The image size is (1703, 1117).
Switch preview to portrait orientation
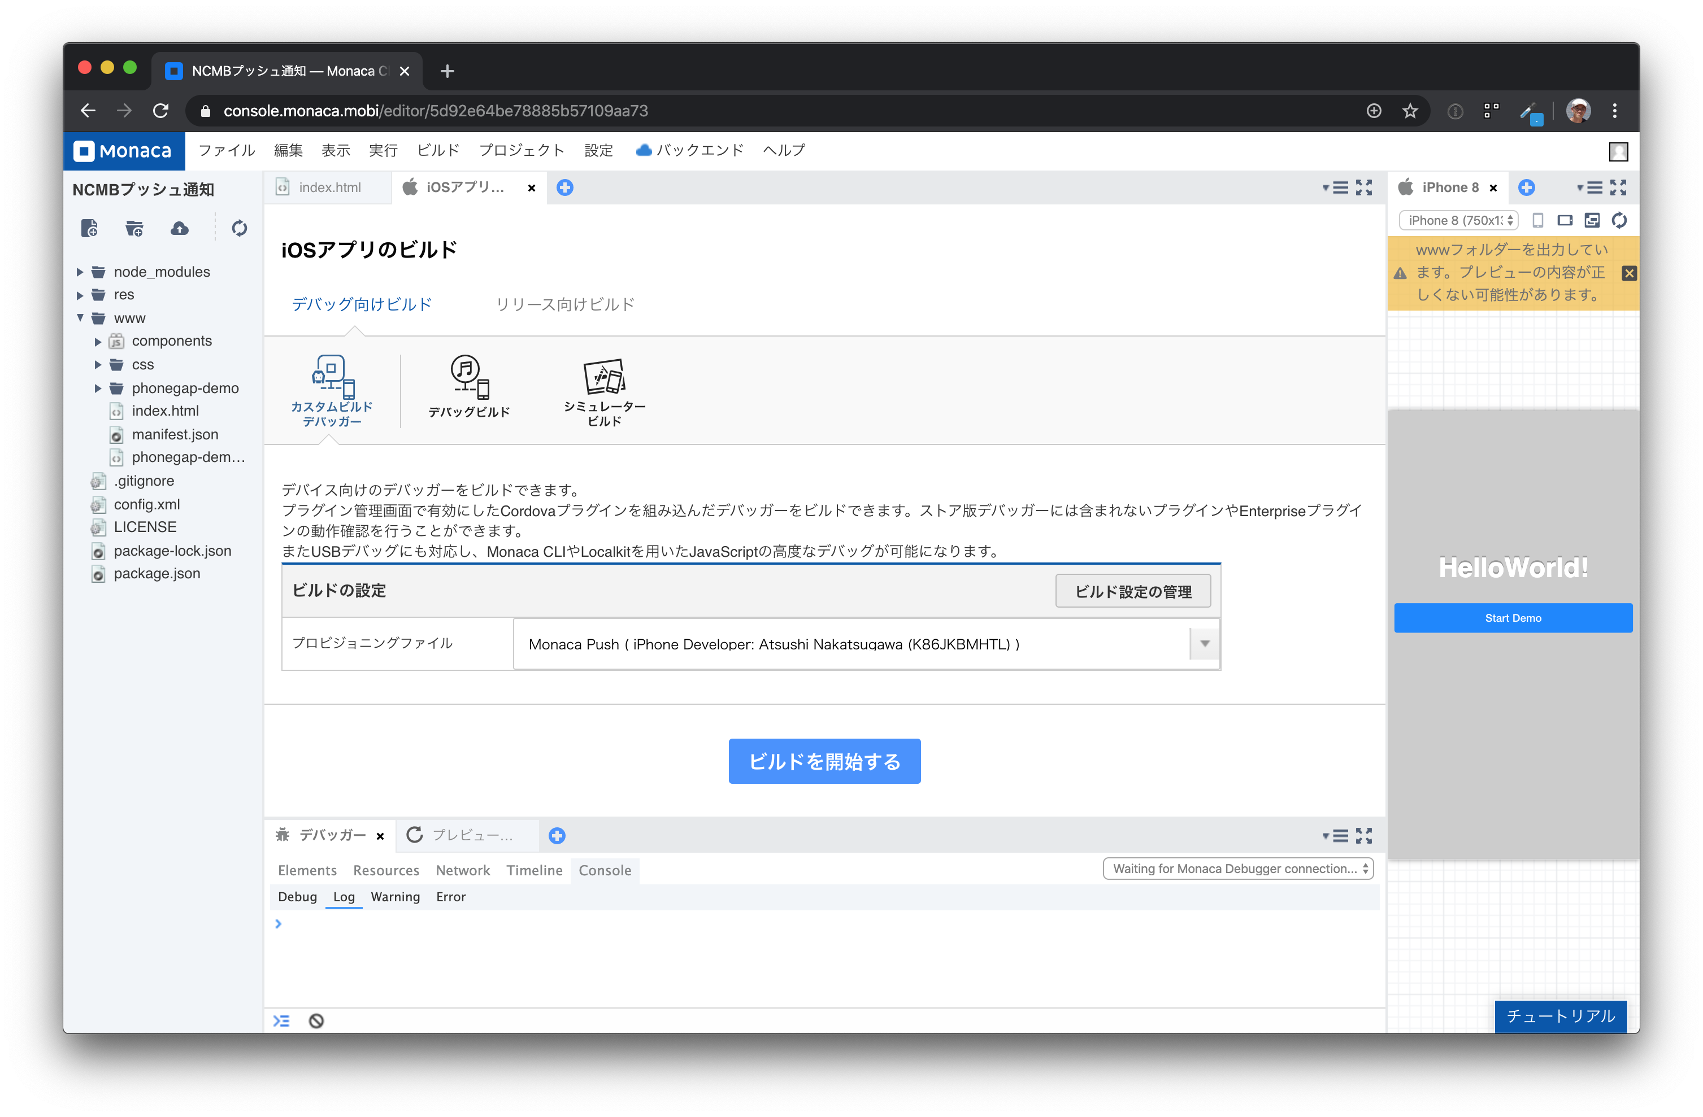click(x=1537, y=220)
